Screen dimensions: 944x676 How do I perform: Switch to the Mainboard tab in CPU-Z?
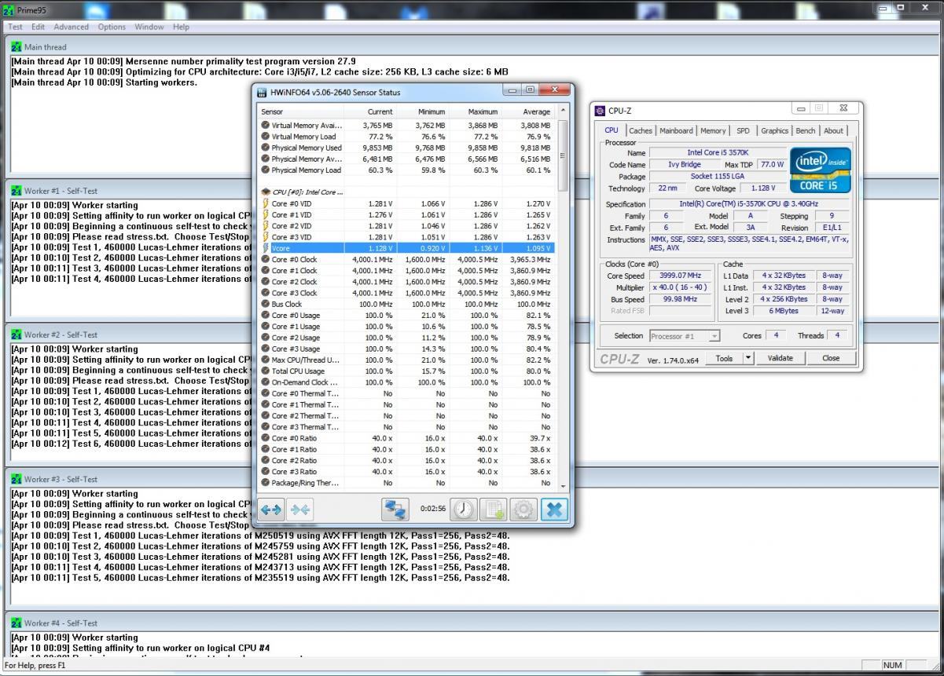(676, 131)
